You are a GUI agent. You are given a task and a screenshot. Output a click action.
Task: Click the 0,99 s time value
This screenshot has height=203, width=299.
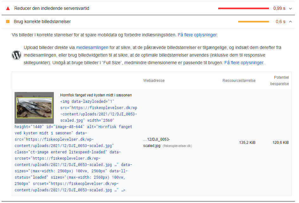[279, 8]
